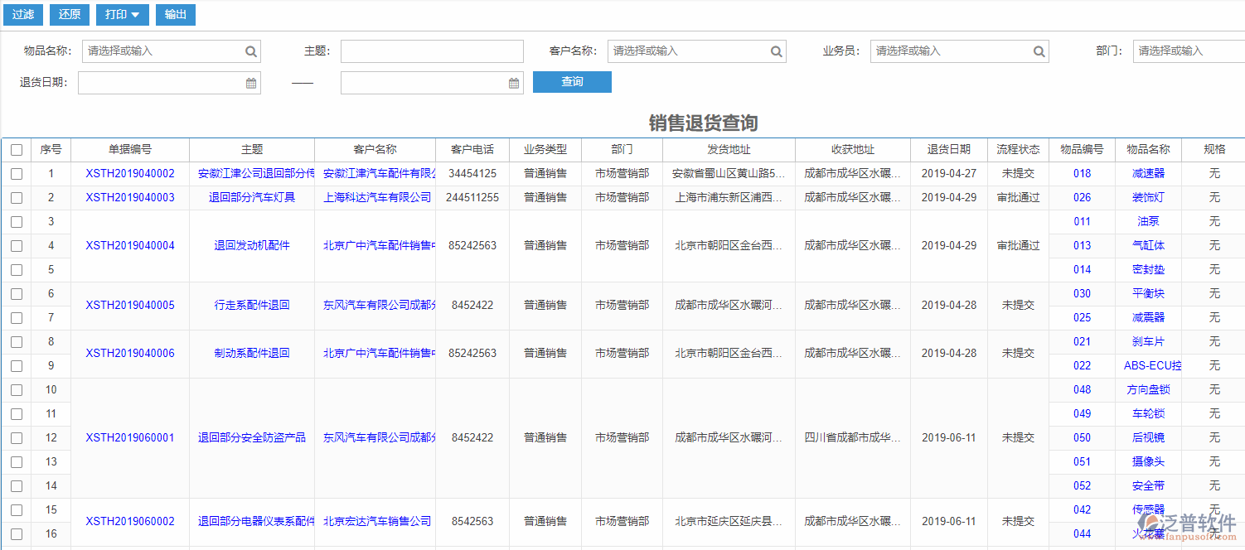Click the 退货日期 column header
This screenshot has height=550, width=1245.
(x=947, y=149)
